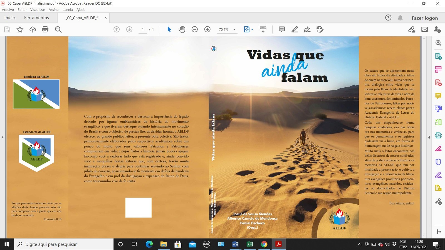Collapse the right tools pane
The height and width of the screenshot is (250, 445).
[x=429, y=137]
